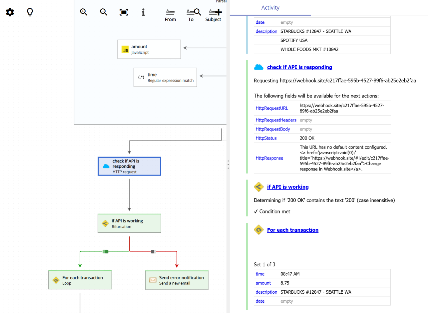Zoom out of the flowchart
428x313 pixels.
[104, 12]
